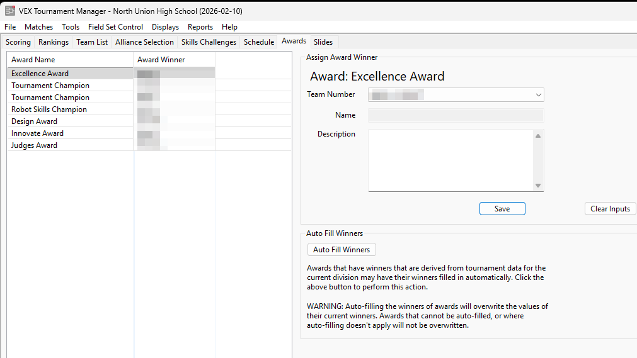The height and width of the screenshot is (358, 637).
Task: Open the Help menu
Action: click(229, 27)
